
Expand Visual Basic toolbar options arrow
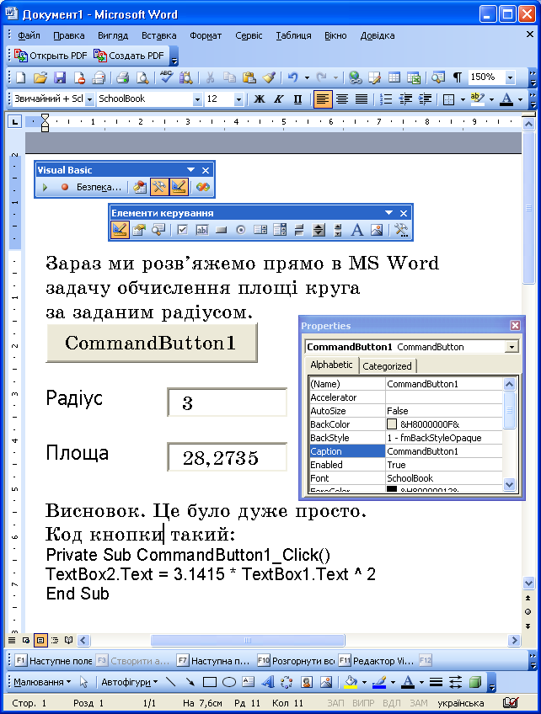pos(191,170)
